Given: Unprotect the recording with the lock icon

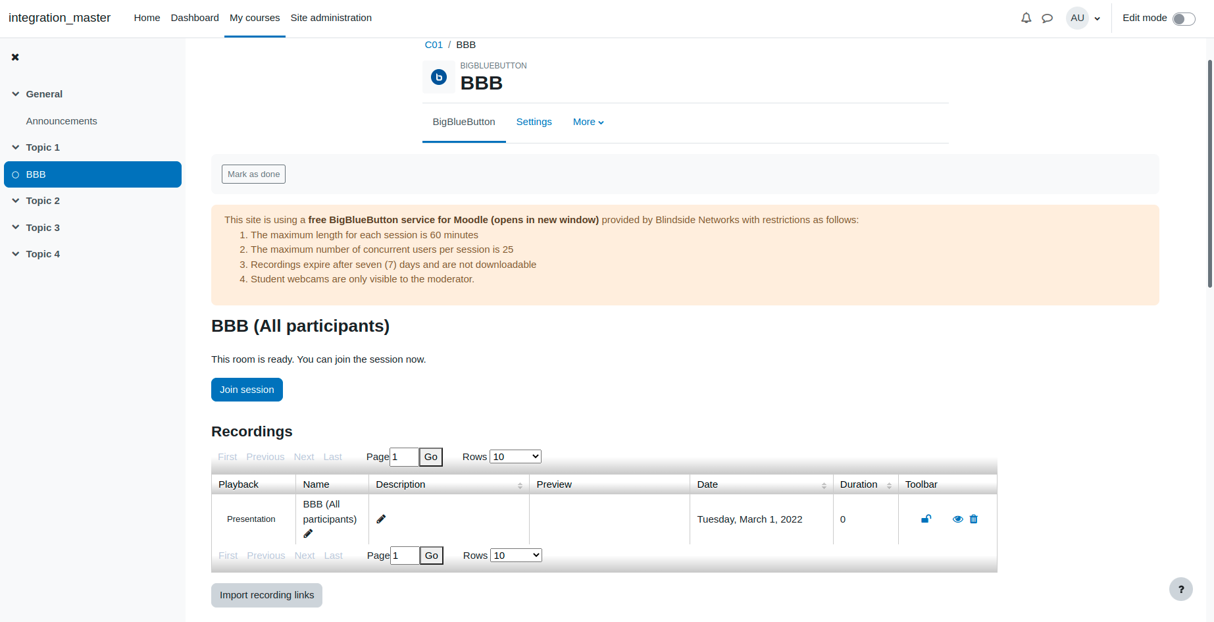Looking at the screenshot, I should pyautogui.click(x=926, y=519).
